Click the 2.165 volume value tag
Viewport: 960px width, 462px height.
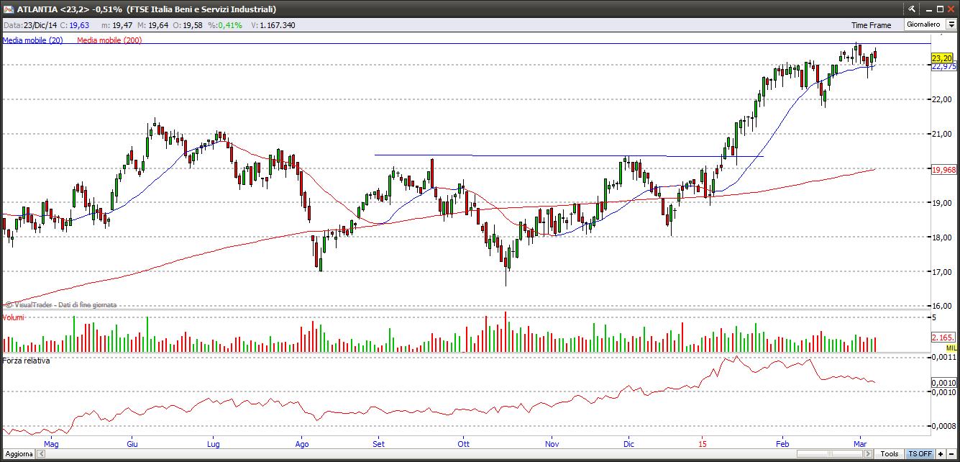tap(942, 338)
